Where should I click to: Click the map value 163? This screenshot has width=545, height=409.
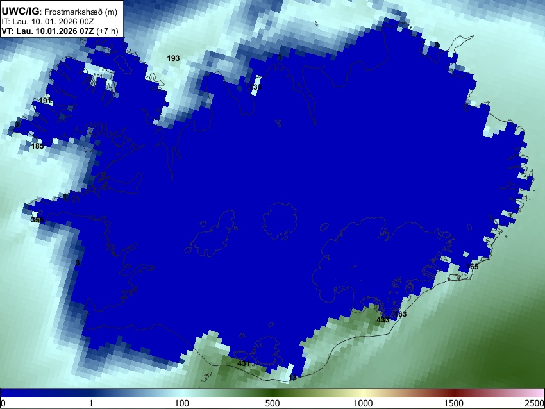[400, 314]
